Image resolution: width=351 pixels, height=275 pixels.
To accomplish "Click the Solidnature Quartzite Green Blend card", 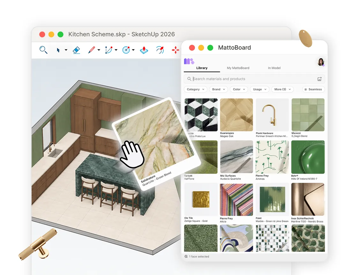I will [x=157, y=143].
